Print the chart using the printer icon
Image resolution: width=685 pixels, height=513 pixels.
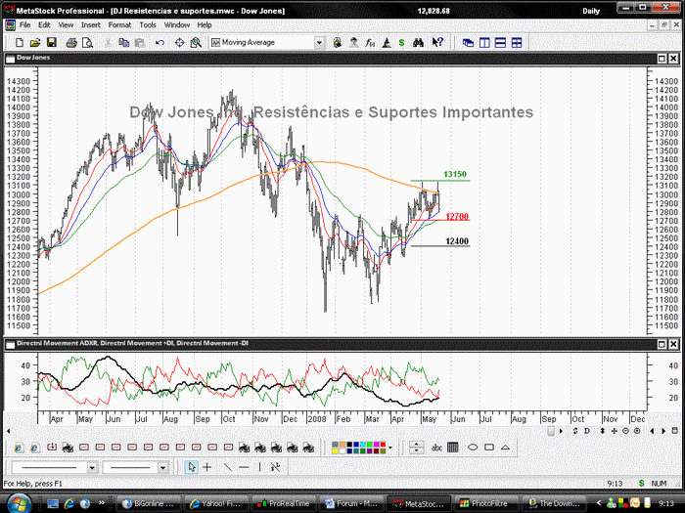tap(71, 43)
